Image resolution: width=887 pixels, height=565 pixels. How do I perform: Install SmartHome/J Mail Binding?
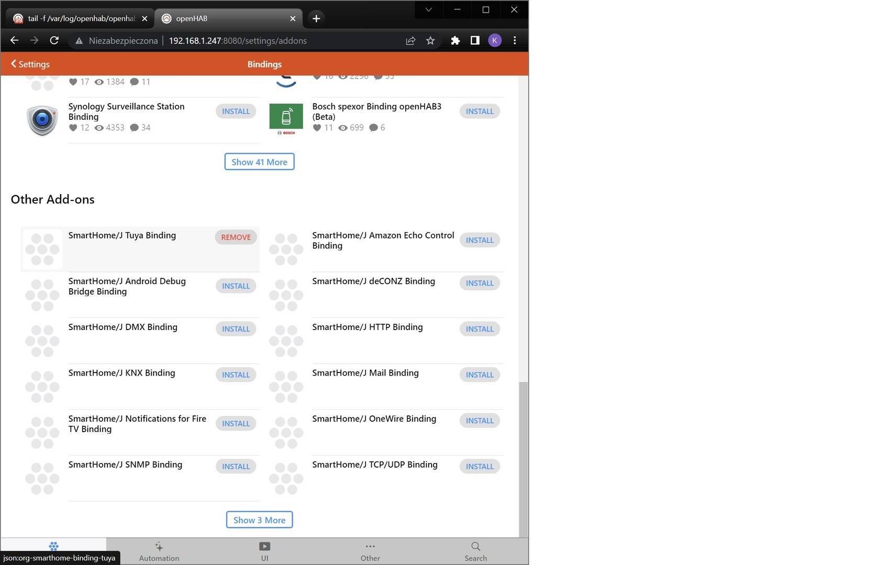coord(480,375)
